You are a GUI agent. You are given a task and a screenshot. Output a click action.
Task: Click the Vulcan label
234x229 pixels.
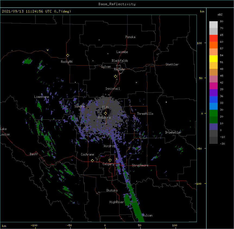(147, 215)
